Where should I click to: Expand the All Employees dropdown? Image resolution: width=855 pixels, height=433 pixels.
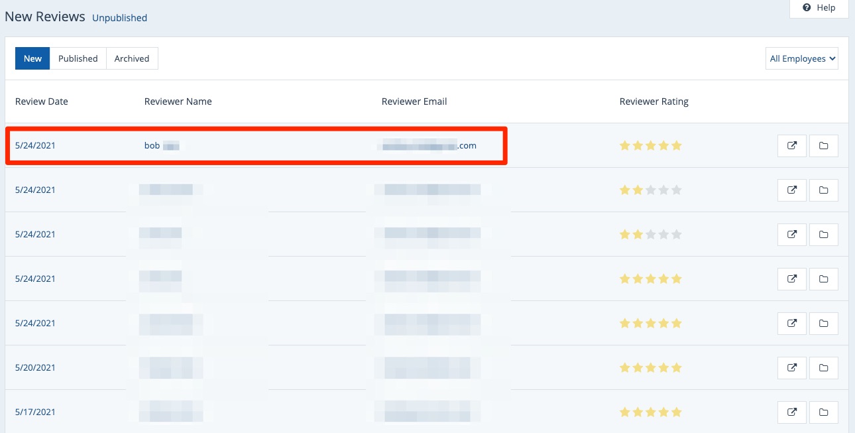802,59
